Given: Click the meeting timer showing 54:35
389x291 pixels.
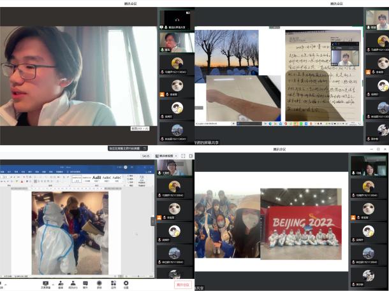Looking at the screenshot, I should [146, 156].
